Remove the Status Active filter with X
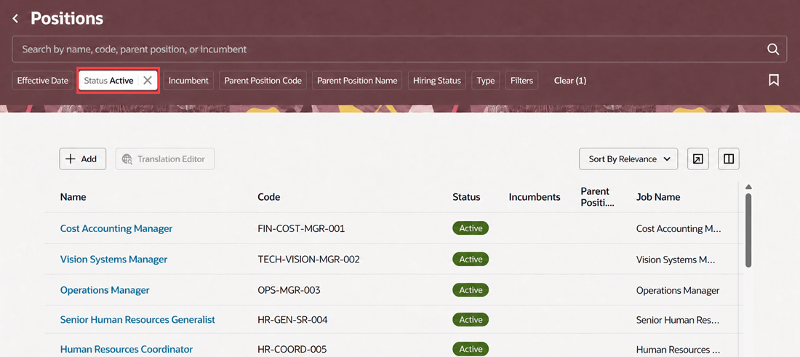800x357 pixels. [x=148, y=81]
